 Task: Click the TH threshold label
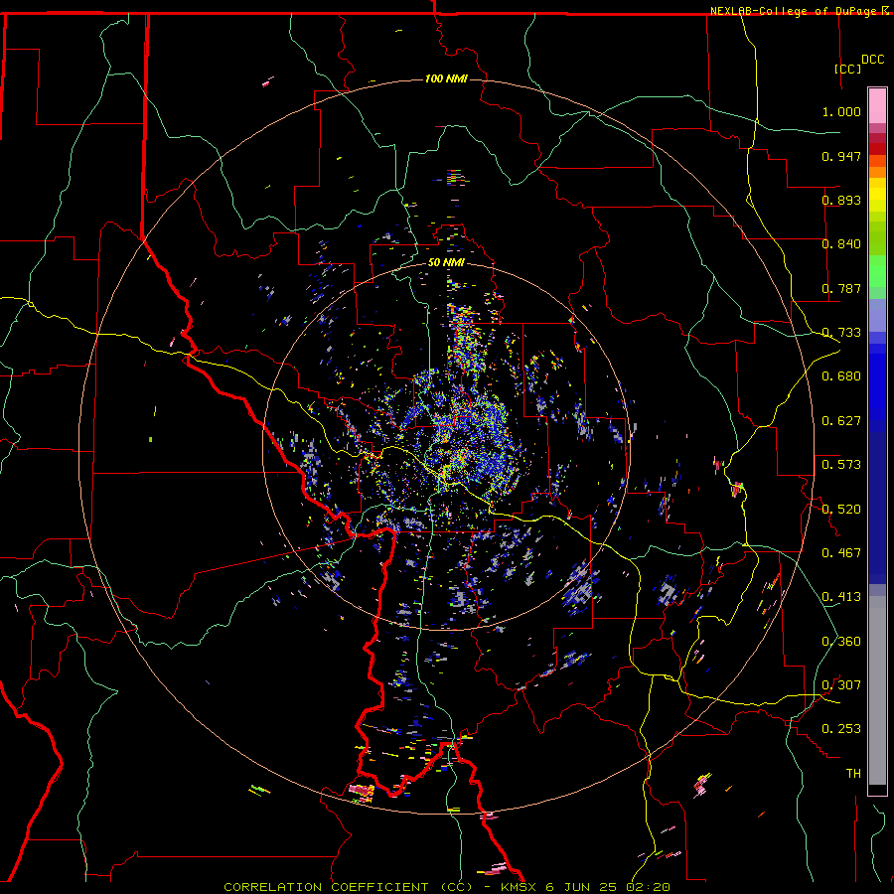[x=853, y=774]
